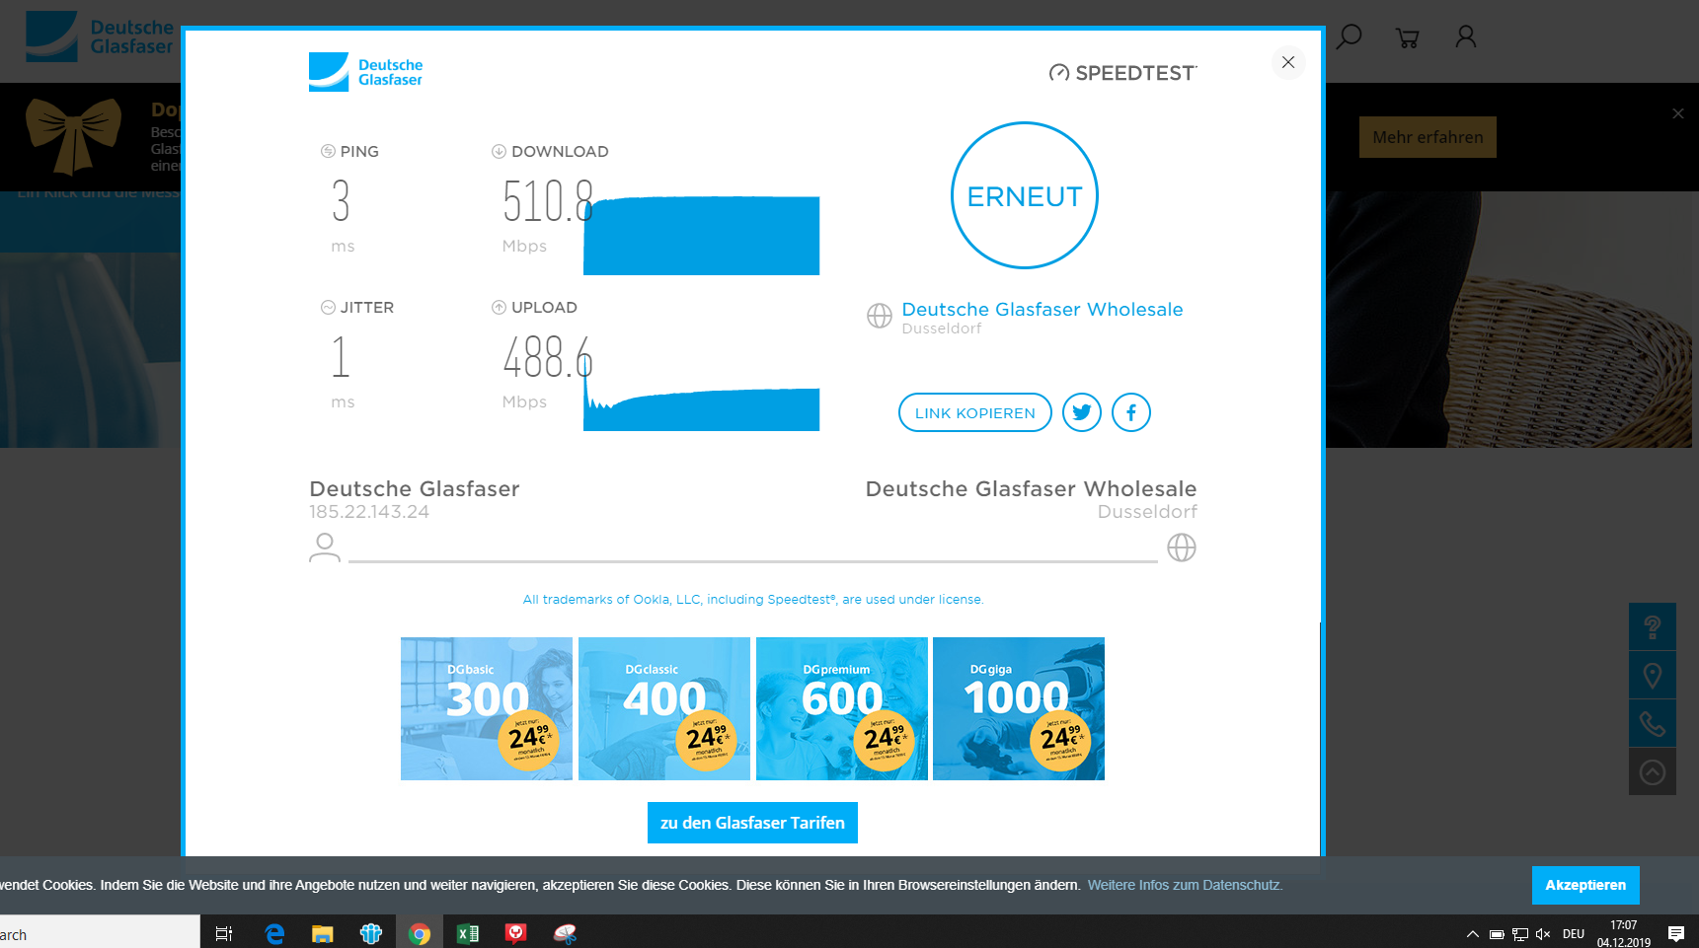This screenshot has height=948, width=1699.
Task: Click Deutsche Glasfaser logo in page header
Action: pos(99,37)
